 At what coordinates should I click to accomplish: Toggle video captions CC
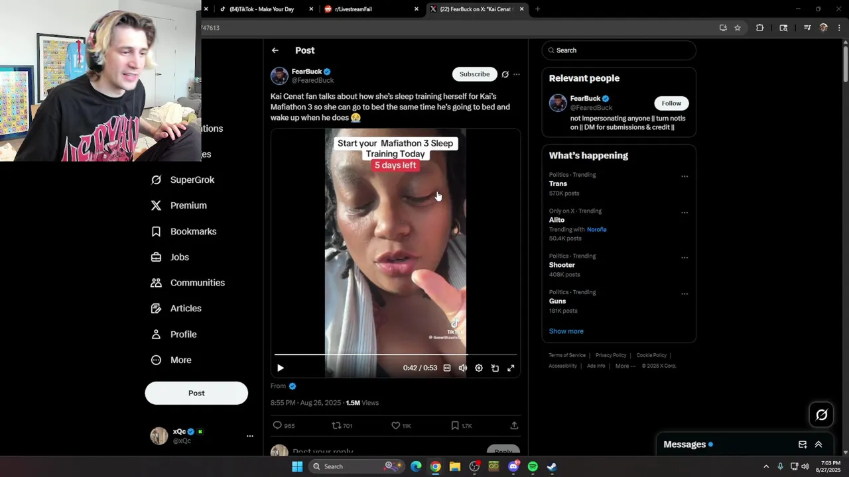tap(447, 368)
